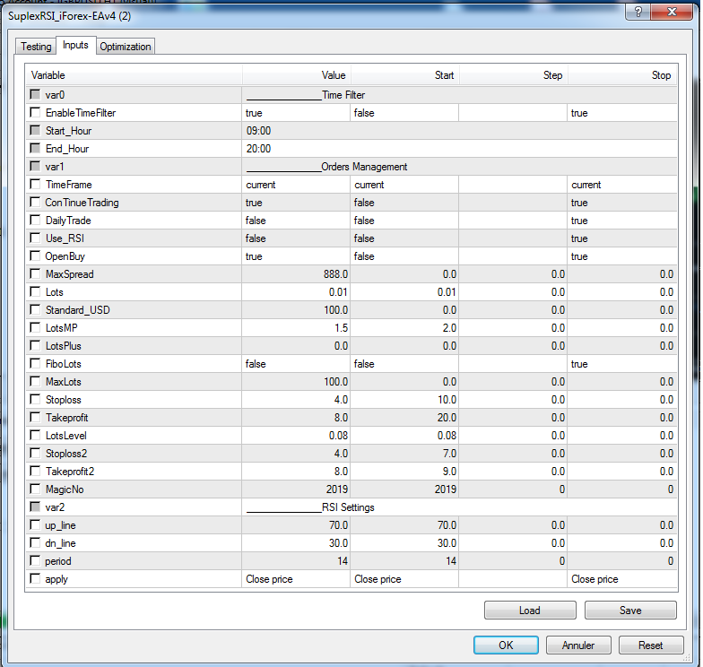Edit the MaxSpread value 888.0
This screenshot has width=703, height=667.
tap(296, 274)
